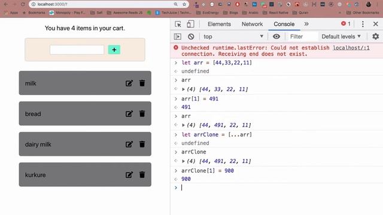Open the Blogs bookmark folder
The height and width of the screenshot is (215, 383).
(230, 13)
